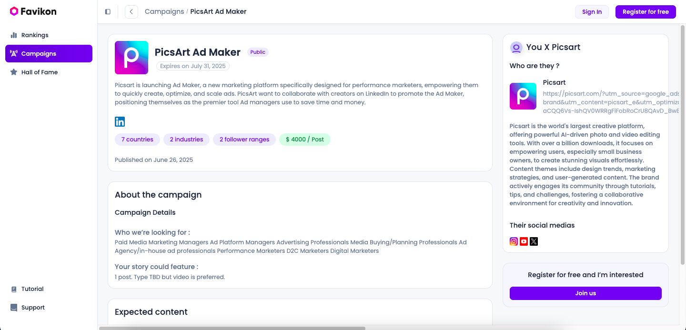Click the Who are they ? heading
The image size is (686, 330).
[535, 66]
